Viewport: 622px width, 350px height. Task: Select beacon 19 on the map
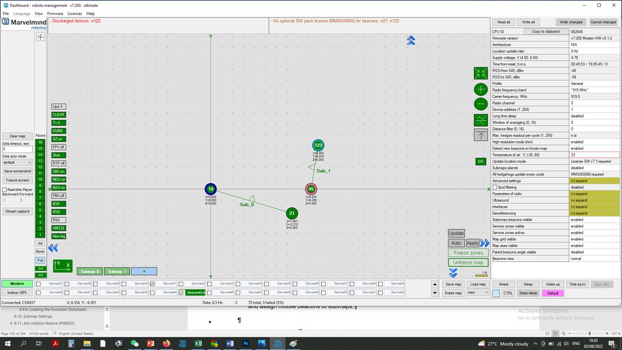pos(211,189)
